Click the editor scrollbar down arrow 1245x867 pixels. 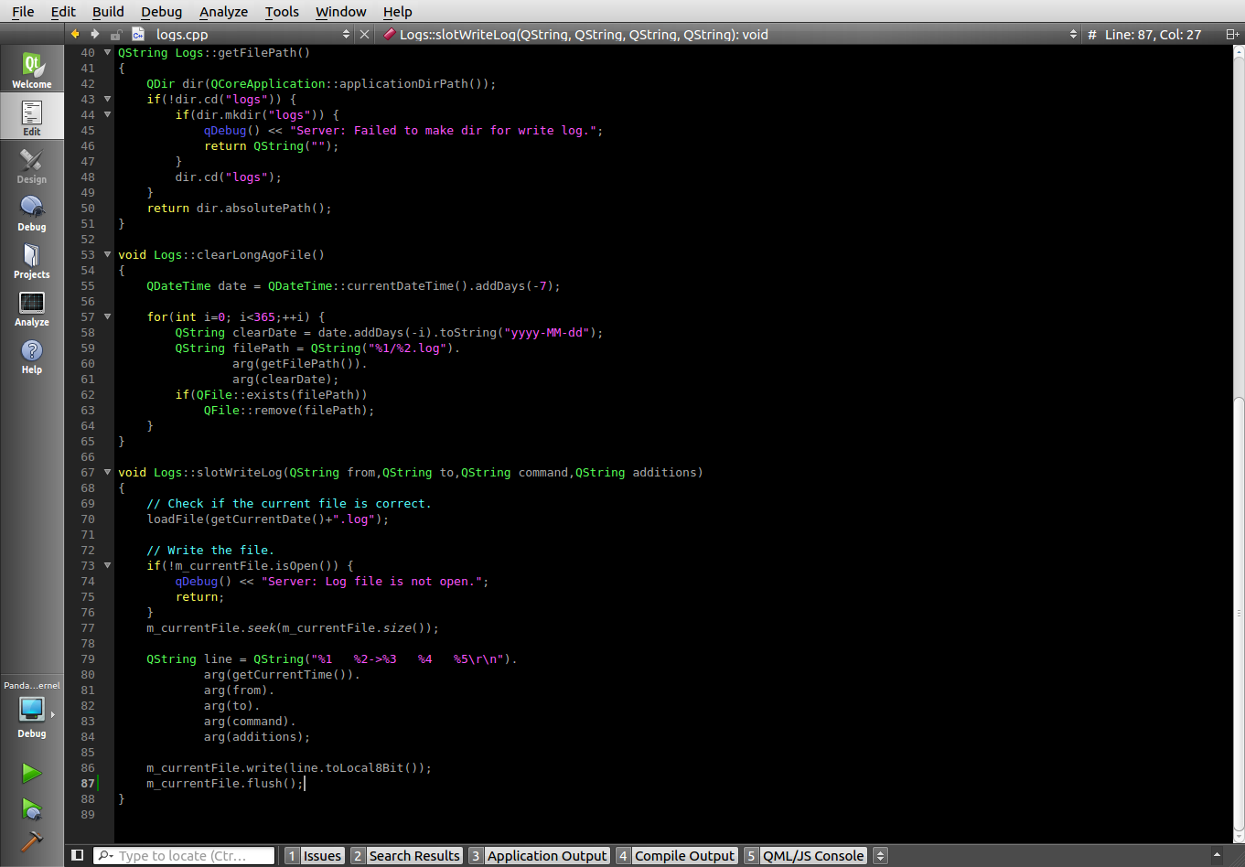(x=1239, y=836)
